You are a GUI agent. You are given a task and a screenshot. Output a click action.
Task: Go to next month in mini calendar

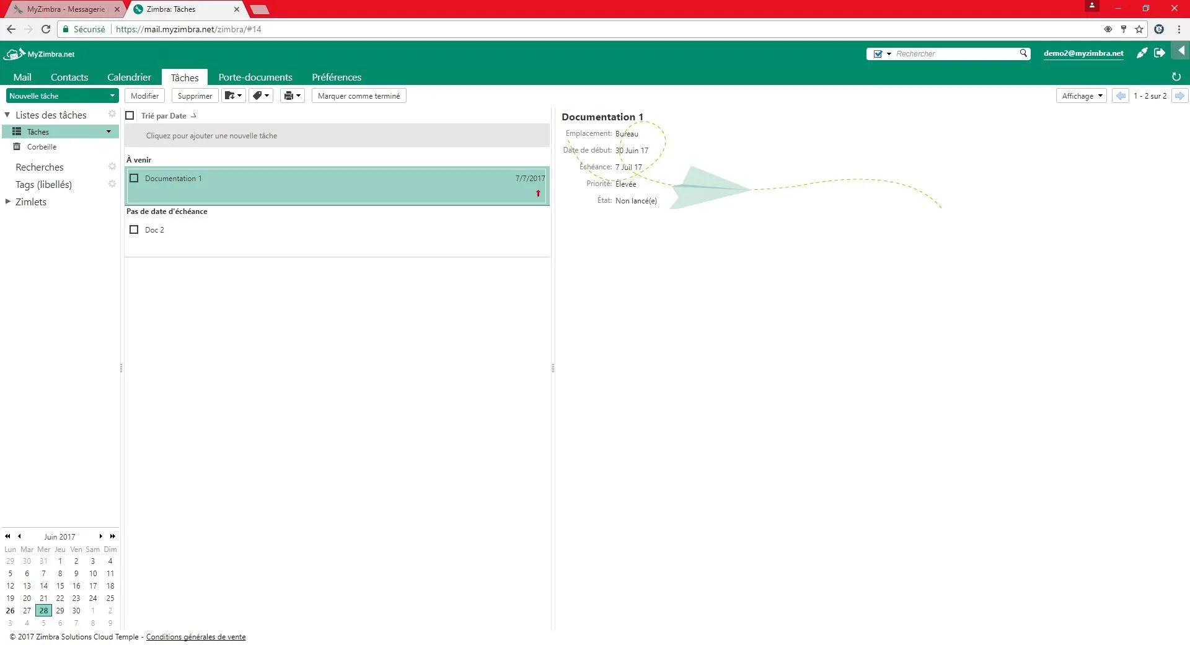100,536
